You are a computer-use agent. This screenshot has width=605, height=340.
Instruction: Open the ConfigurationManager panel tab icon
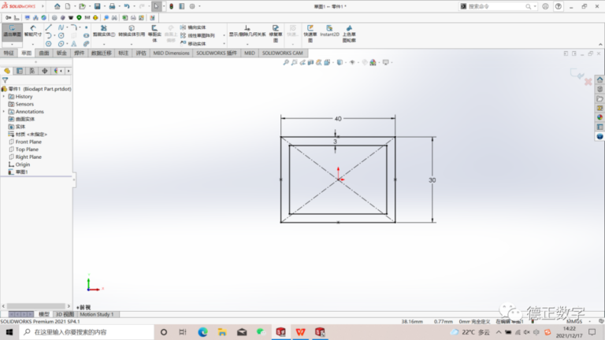click(x=32, y=71)
